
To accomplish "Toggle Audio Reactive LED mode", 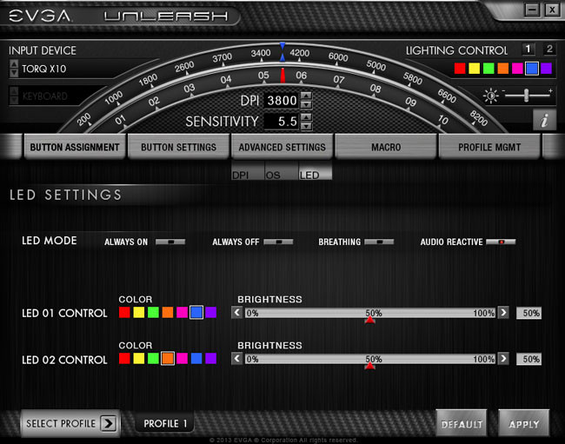I will coord(501,242).
